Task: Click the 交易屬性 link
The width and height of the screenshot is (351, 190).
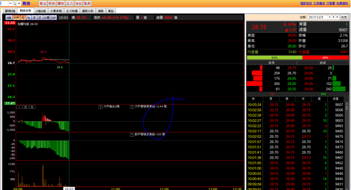Action: pos(319,3)
